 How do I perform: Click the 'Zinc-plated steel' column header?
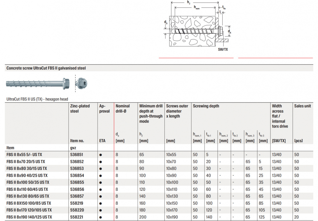[80, 108]
